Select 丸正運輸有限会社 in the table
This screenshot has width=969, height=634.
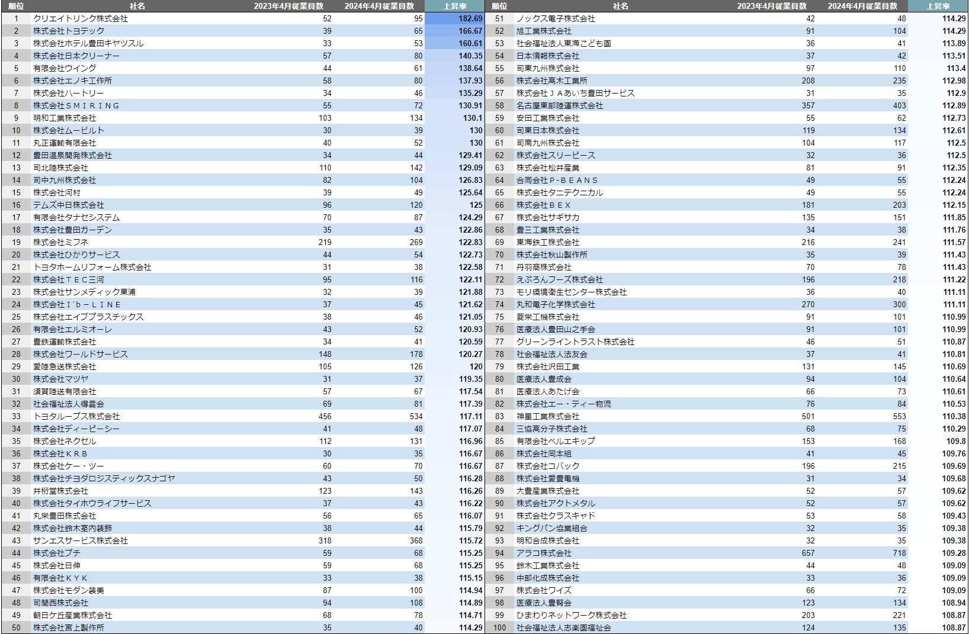point(65,143)
